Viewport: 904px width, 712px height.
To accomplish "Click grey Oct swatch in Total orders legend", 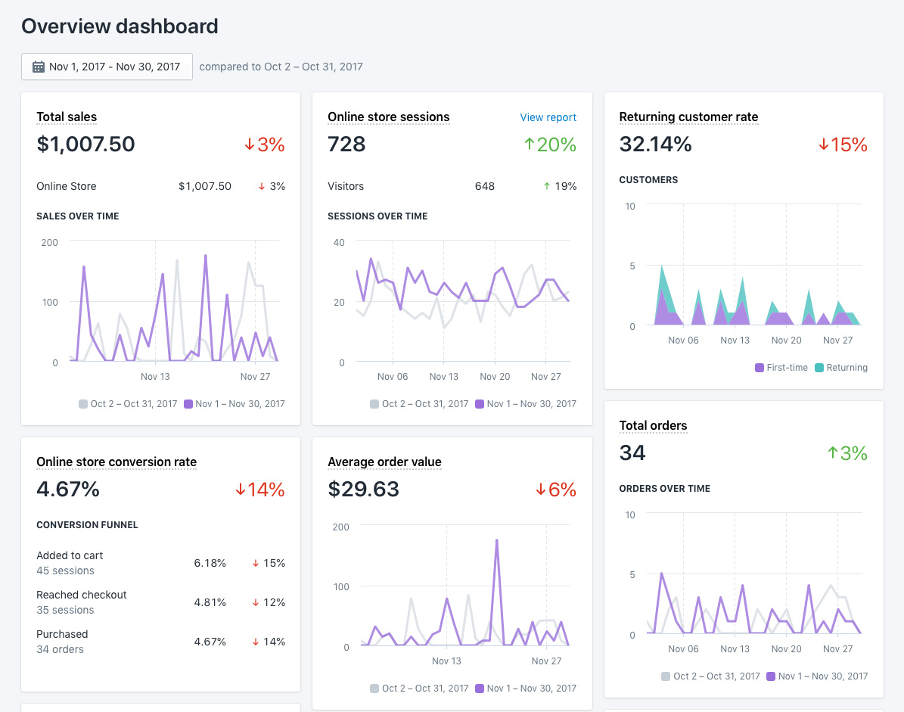I will pos(666,676).
